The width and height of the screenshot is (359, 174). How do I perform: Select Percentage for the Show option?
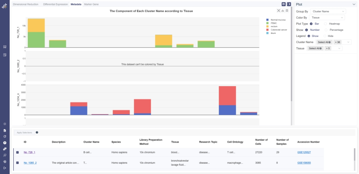[326, 30]
